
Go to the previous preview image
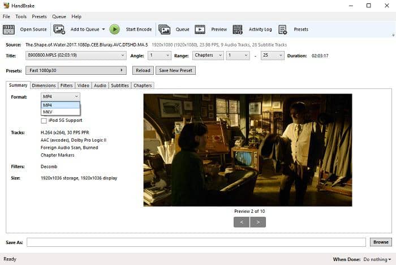coord(242,222)
